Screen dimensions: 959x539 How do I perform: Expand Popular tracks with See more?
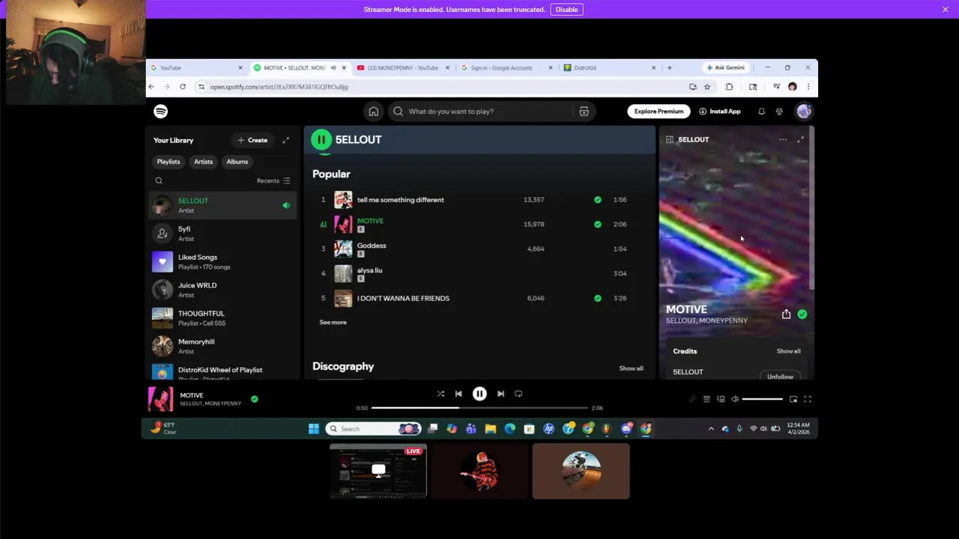(x=333, y=323)
